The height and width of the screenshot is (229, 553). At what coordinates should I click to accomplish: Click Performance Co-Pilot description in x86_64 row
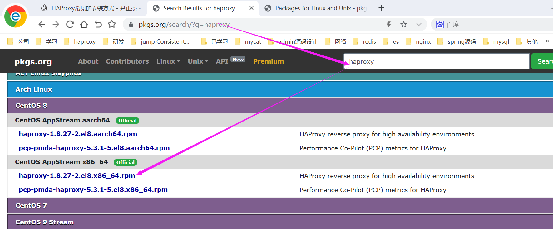click(373, 190)
